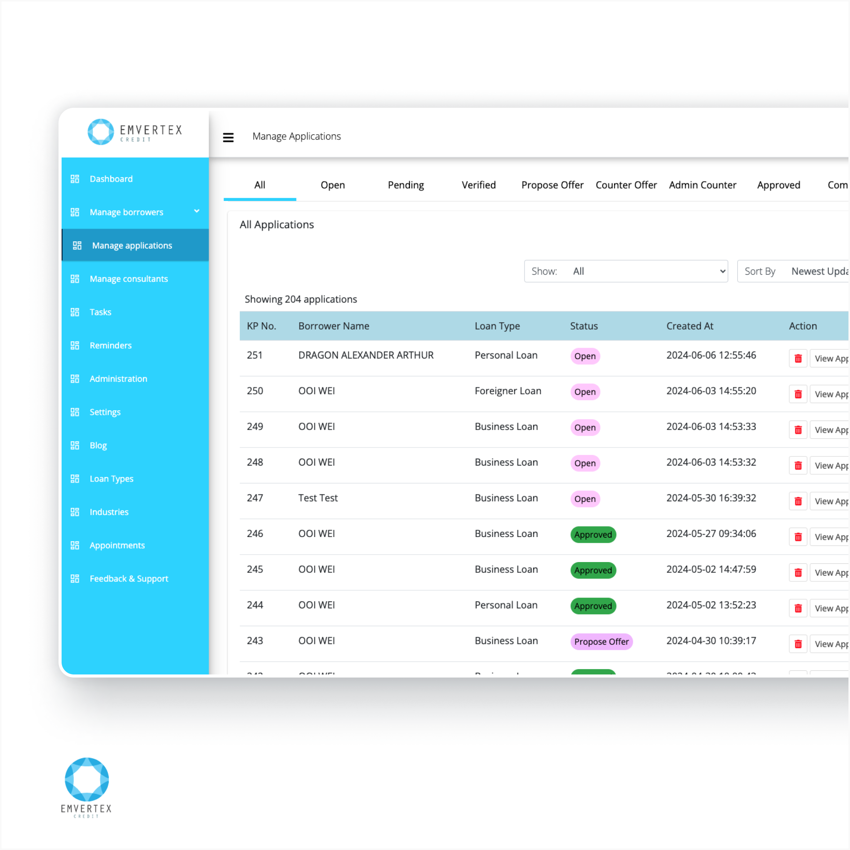
Task: Click the Tasks sidebar icon
Action: click(75, 312)
